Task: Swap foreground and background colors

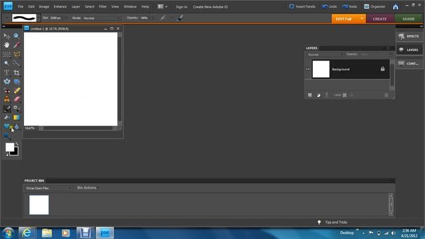Action: (x=17, y=144)
